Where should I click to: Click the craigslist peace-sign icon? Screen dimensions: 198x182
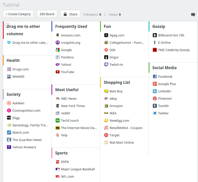coord(57,43)
